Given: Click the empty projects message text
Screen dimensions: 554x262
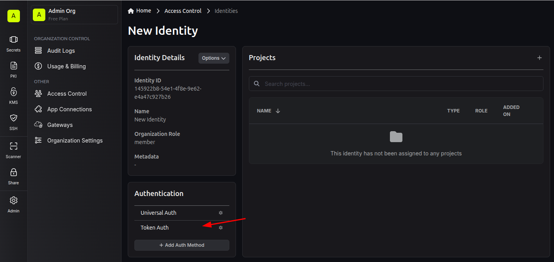Looking at the screenshot, I should coord(396,153).
